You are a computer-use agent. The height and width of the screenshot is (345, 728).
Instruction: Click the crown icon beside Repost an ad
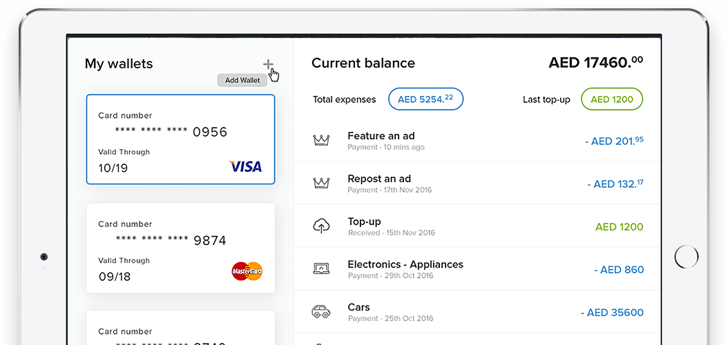tap(321, 183)
